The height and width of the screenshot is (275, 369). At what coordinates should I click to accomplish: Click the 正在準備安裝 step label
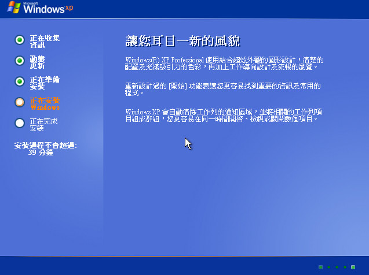point(45,83)
